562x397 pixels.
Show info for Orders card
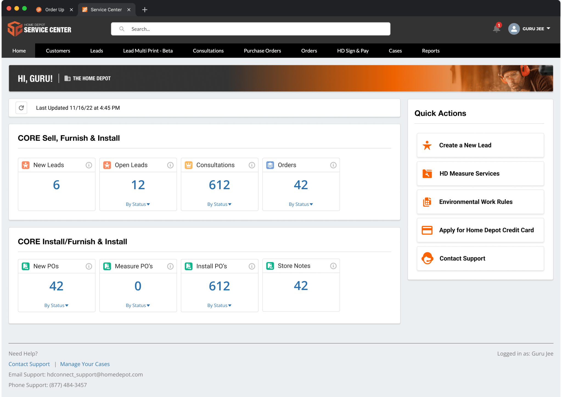point(333,165)
